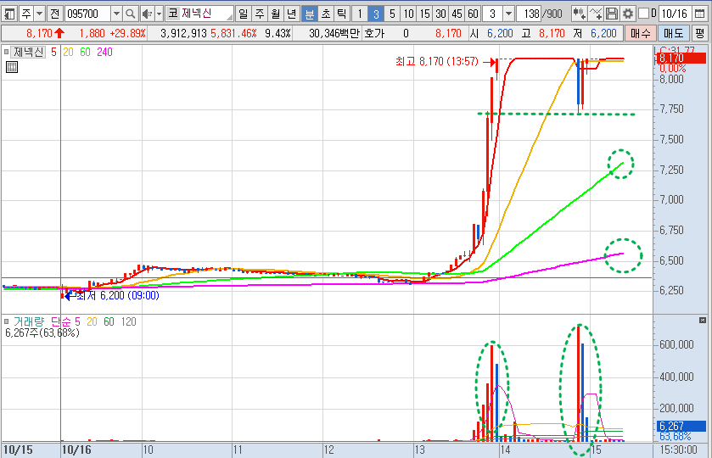Open the data grid table icon
The height and width of the screenshot is (458, 712).
click(12, 67)
